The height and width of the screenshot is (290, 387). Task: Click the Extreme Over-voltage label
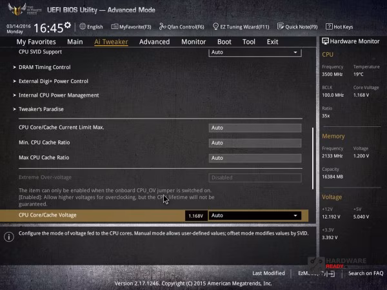click(x=45, y=177)
